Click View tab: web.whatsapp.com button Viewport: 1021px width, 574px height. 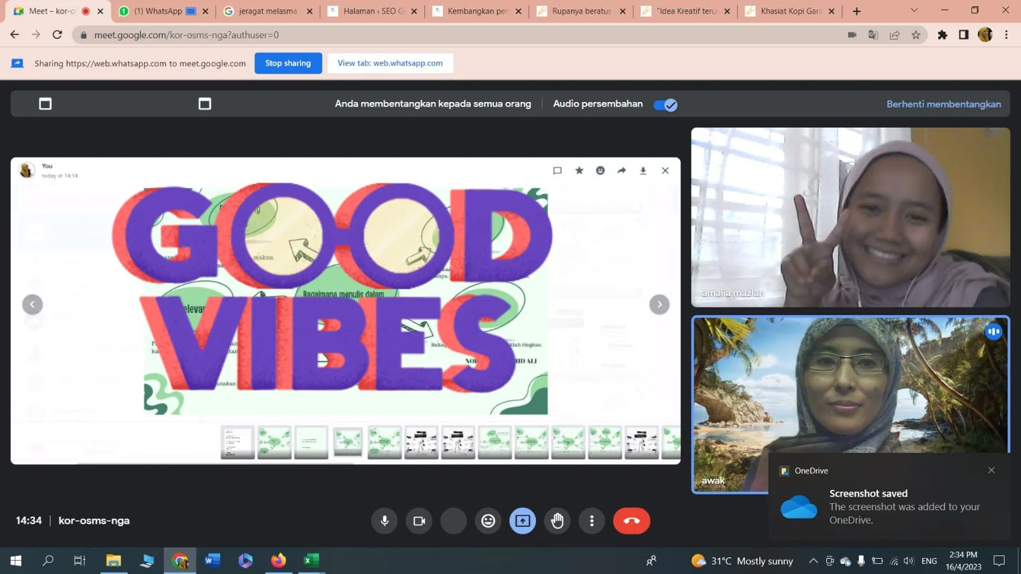pos(390,63)
